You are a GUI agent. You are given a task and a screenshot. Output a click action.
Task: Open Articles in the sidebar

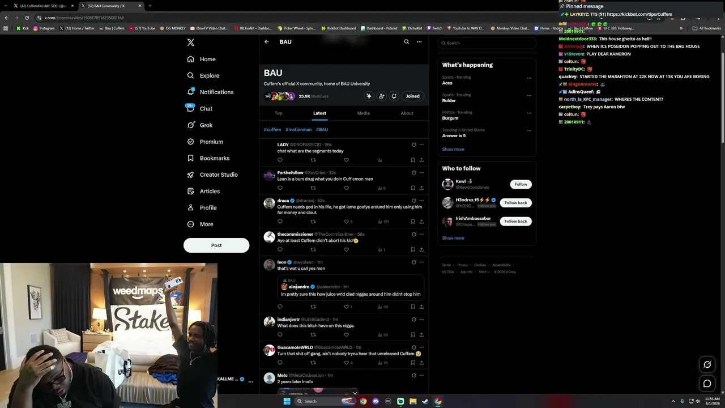tap(203, 191)
